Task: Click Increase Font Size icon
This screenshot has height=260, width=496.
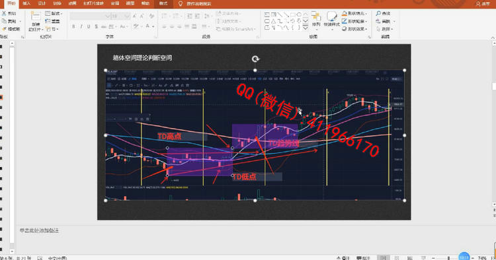Action: click(x=135, y=16)
